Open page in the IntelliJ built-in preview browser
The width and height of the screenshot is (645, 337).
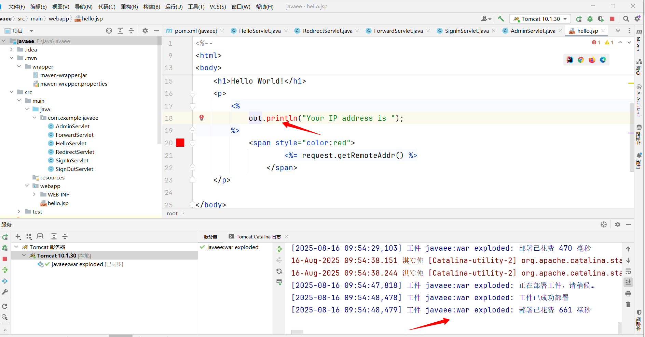pyautogui.click(x=570, y=60)
